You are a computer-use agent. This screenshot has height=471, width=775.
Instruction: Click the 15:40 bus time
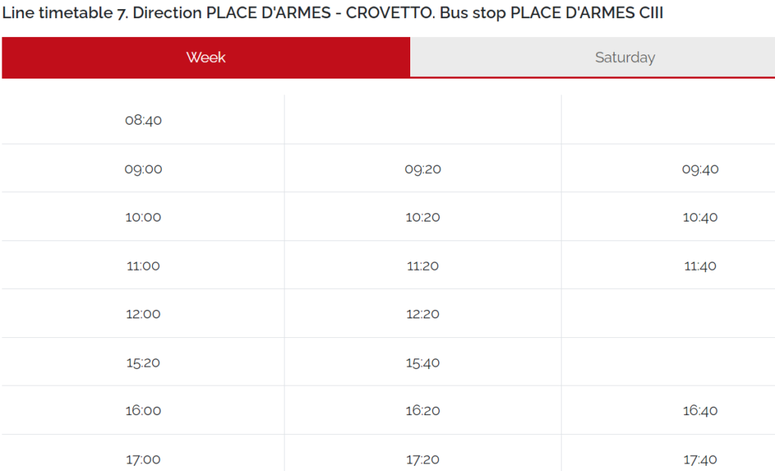pos(422,362)
